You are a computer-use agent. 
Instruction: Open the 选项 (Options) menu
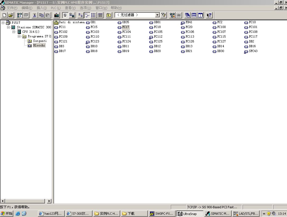[x=85, y=8]
